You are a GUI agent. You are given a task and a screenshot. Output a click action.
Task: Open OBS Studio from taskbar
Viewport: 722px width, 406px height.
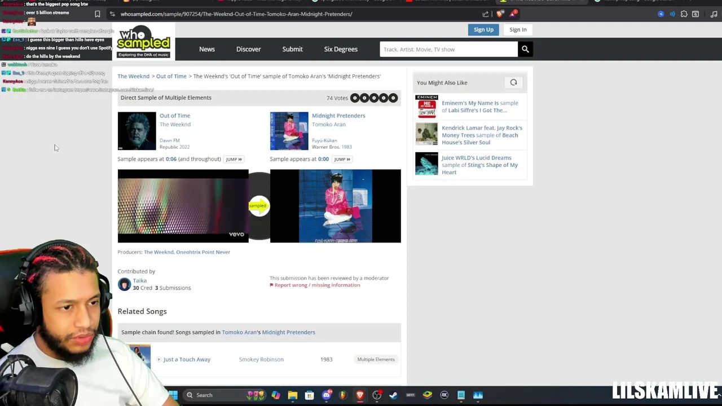tap(377, 395)
